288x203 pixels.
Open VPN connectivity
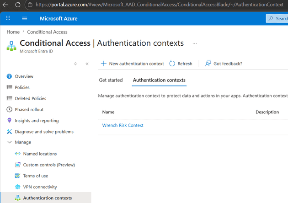[x=40, y=187]
